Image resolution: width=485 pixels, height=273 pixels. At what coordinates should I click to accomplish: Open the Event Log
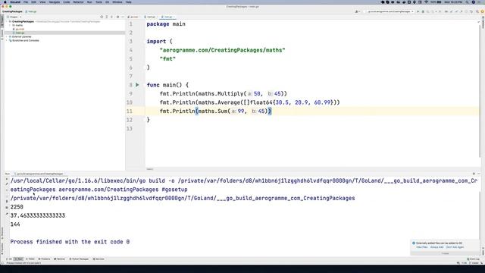pyautogui.click(x=473, y=259)
